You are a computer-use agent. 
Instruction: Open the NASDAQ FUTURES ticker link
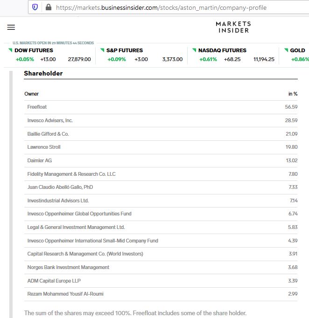222,50
